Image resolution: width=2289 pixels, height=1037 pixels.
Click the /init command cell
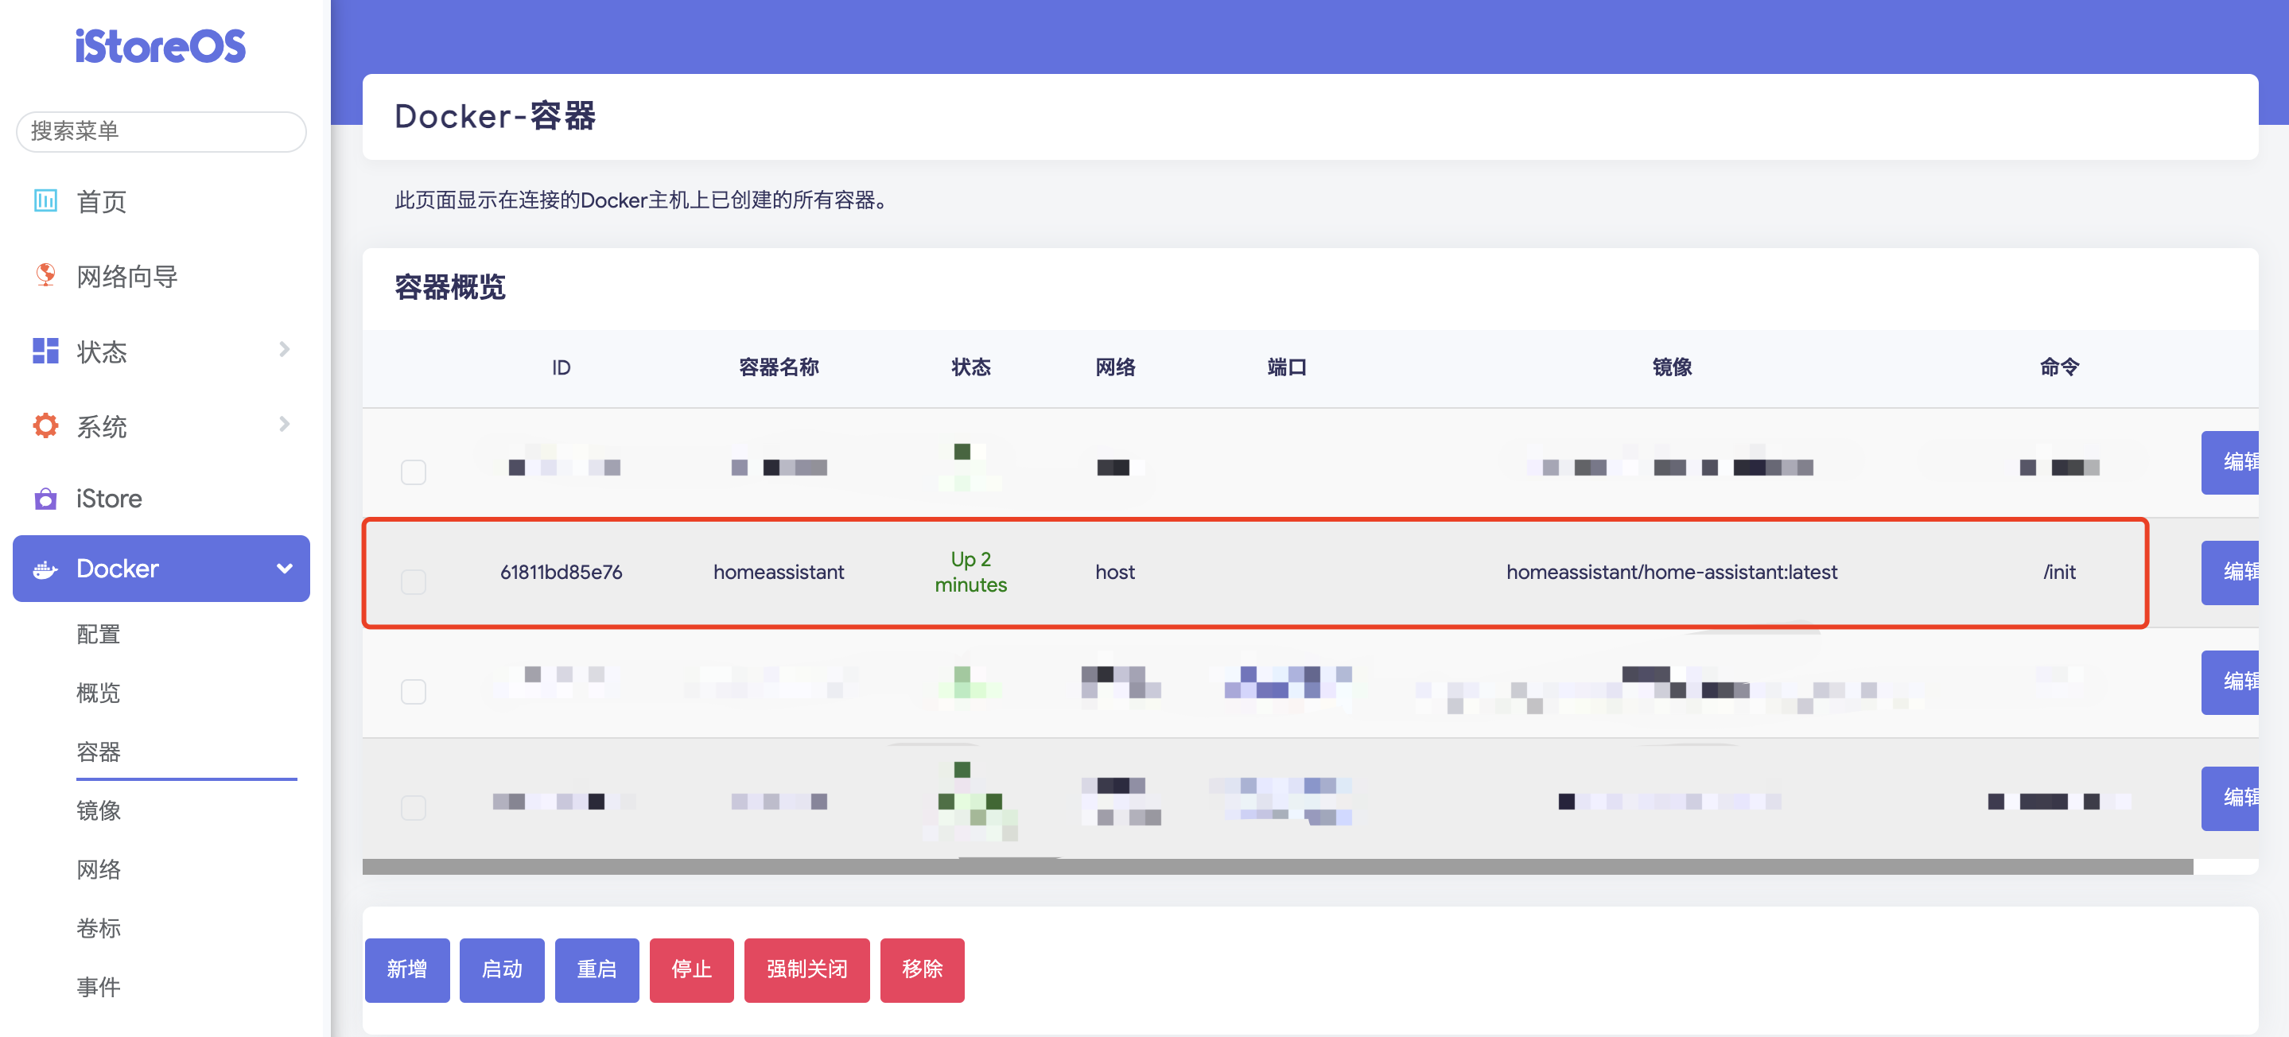pos(2059,573)
